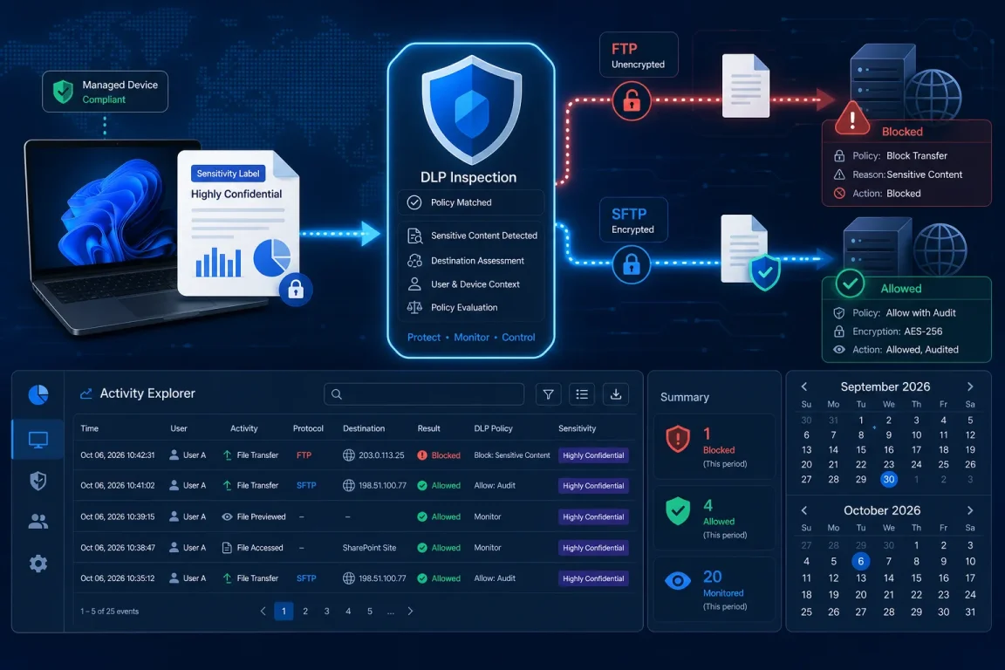Select October 6 in the calendar
Image resolution: width=1005 pixels, height=670 pixels.
pyautogui.click(x=860, y=562)
